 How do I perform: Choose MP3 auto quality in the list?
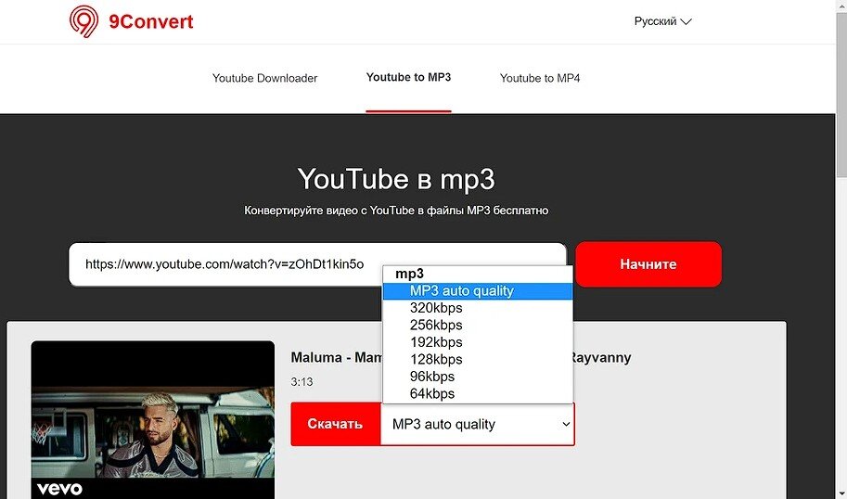point(478,290)
